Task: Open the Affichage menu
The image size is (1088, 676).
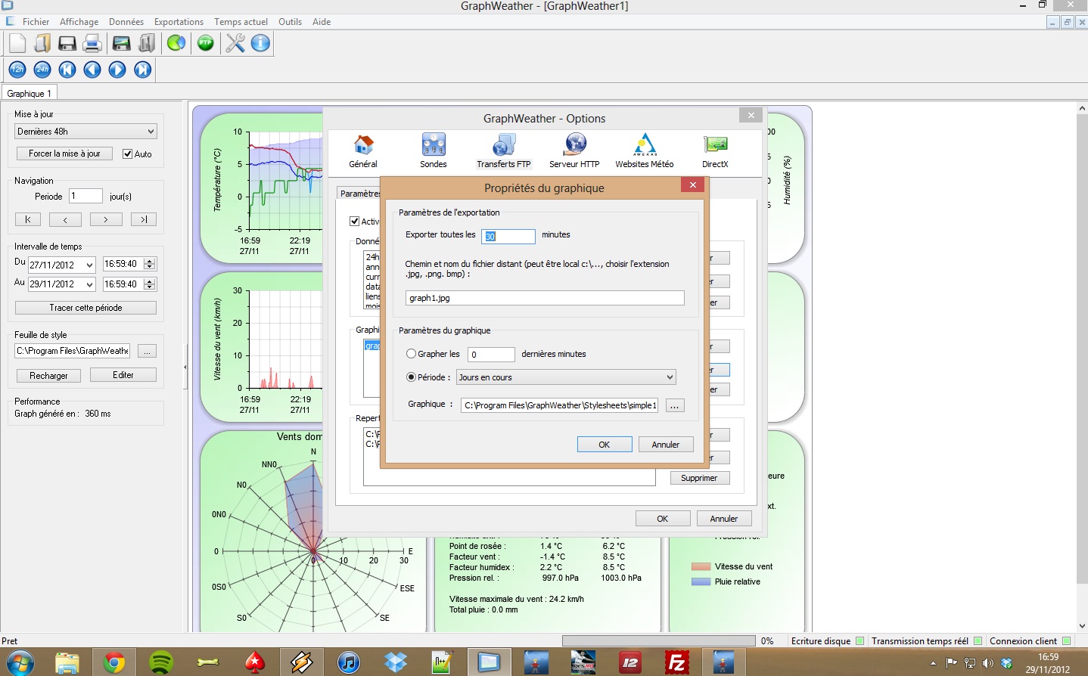Action: [x=79, y=22]
